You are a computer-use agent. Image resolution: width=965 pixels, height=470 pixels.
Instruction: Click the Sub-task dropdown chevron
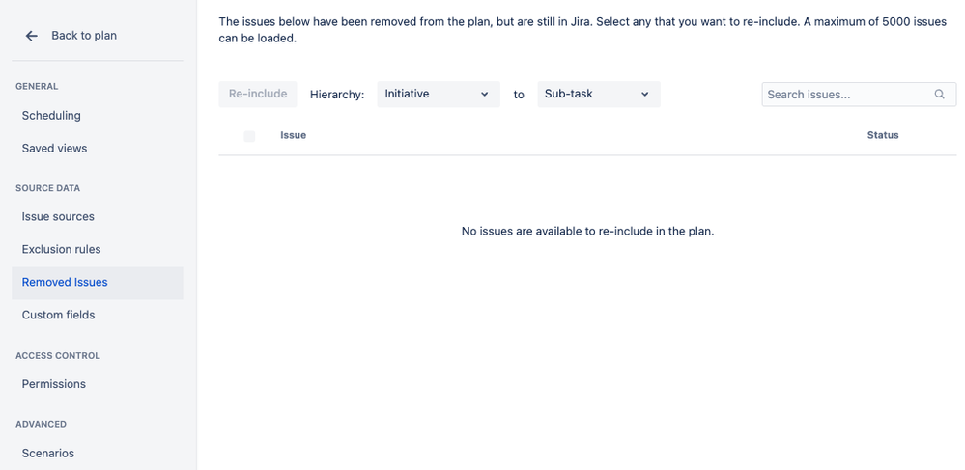coord(645,95)
